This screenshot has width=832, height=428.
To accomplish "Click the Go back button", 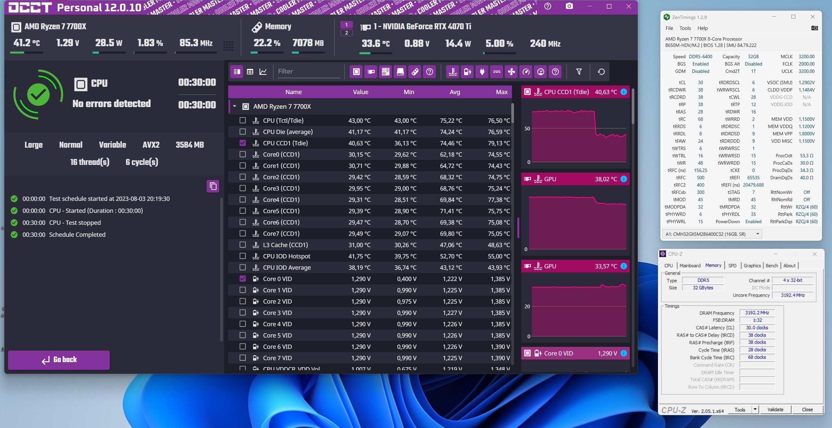I will 59,360.
